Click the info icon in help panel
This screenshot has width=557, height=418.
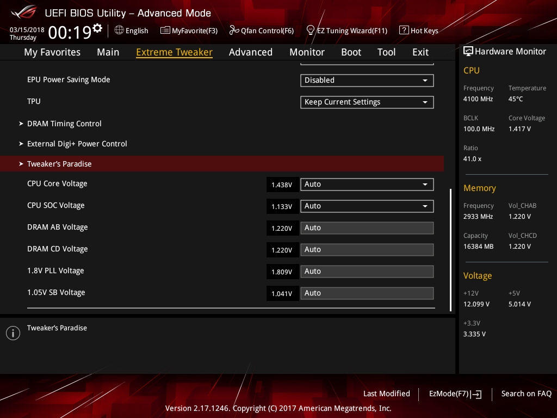13,333
